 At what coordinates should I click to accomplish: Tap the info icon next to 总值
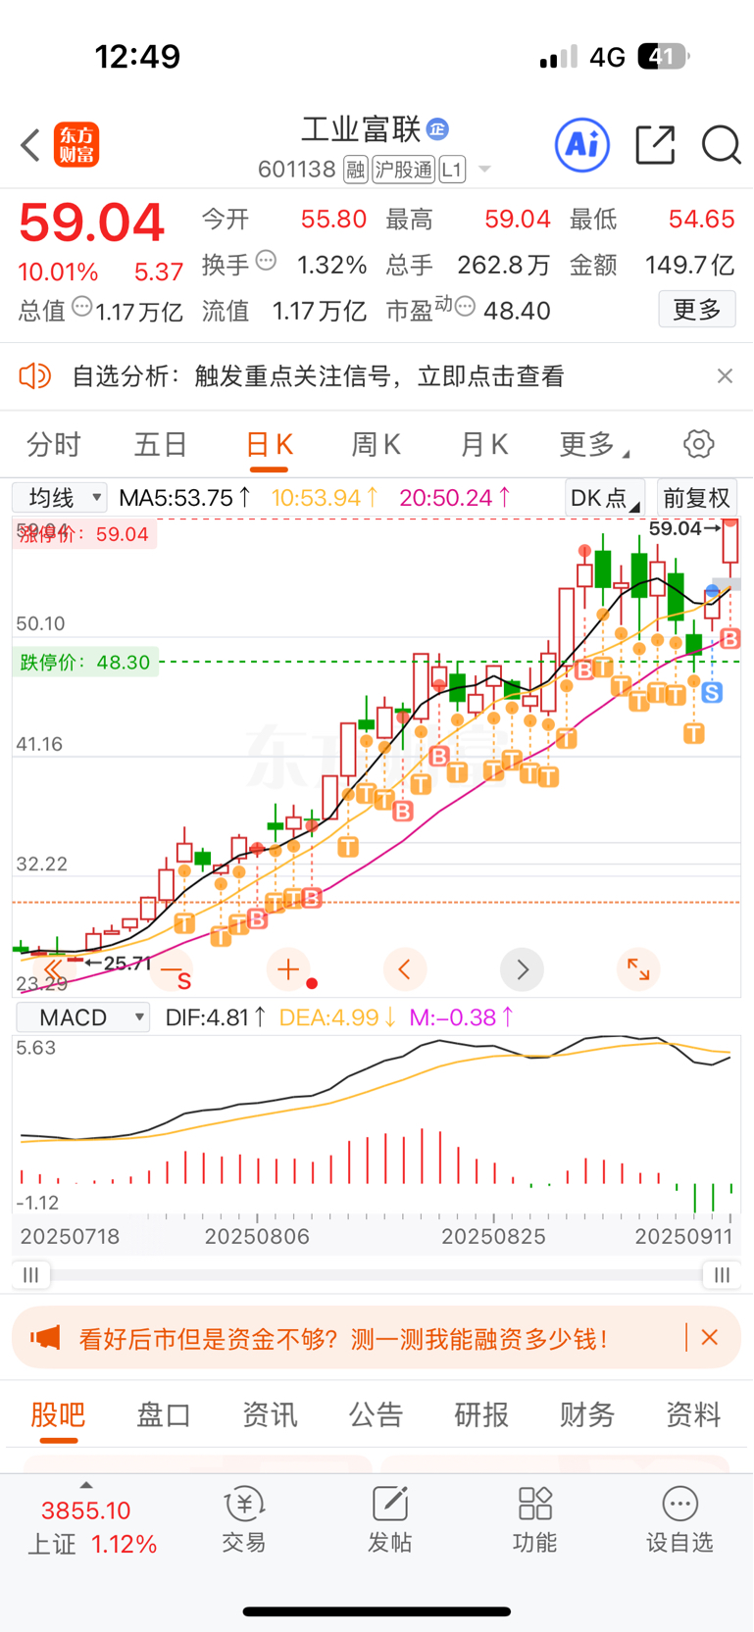click(82, 307)
